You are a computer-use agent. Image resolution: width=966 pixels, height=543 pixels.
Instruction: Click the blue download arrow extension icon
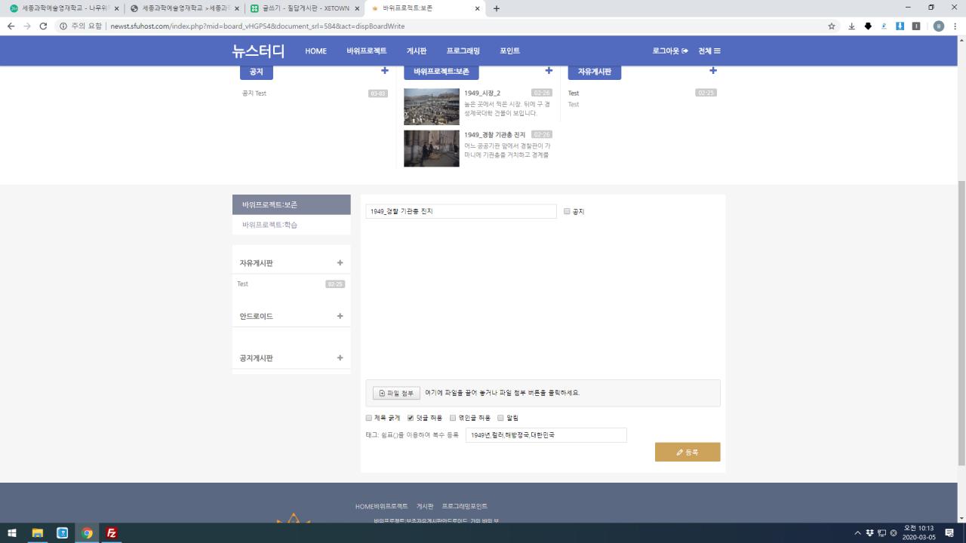pyautogui.click(x=900, y=26)
